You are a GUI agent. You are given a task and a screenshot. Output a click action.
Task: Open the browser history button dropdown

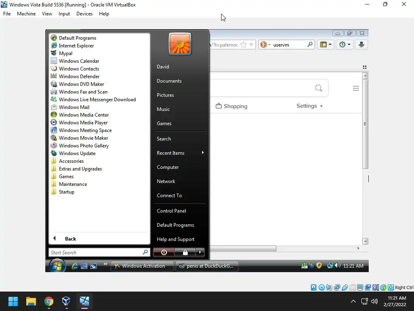[x=344, y=45]
